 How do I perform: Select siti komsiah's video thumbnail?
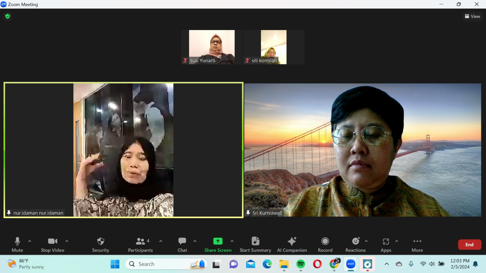[x=274, y=47]
